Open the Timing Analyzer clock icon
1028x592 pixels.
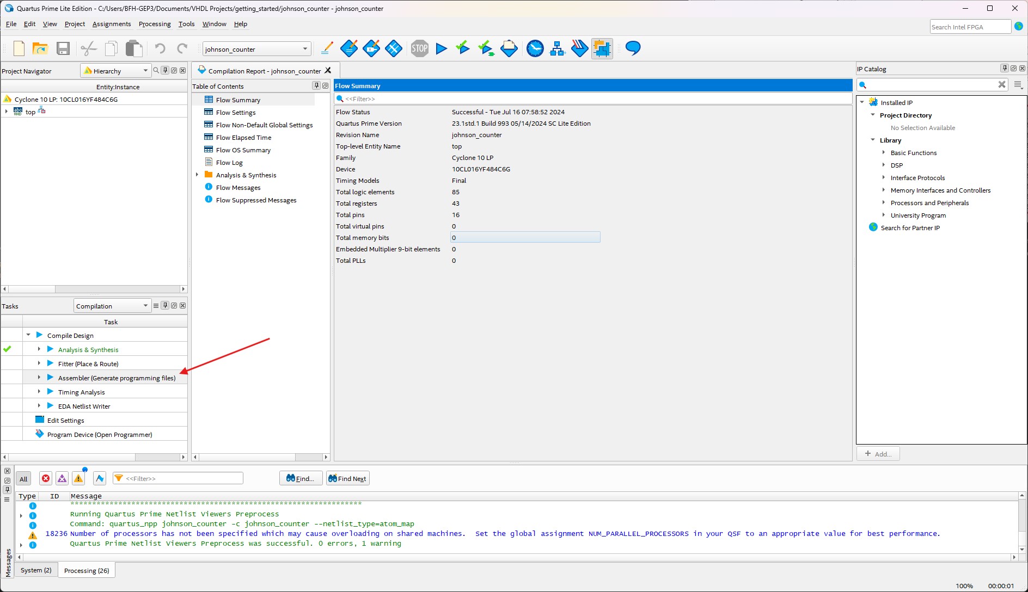coord(535,49)
